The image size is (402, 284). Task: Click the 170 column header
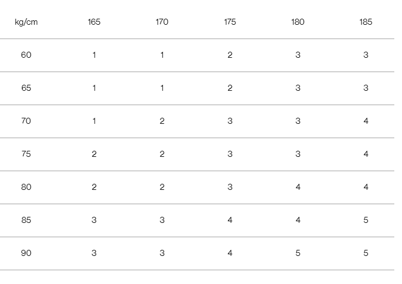point(162,22)
